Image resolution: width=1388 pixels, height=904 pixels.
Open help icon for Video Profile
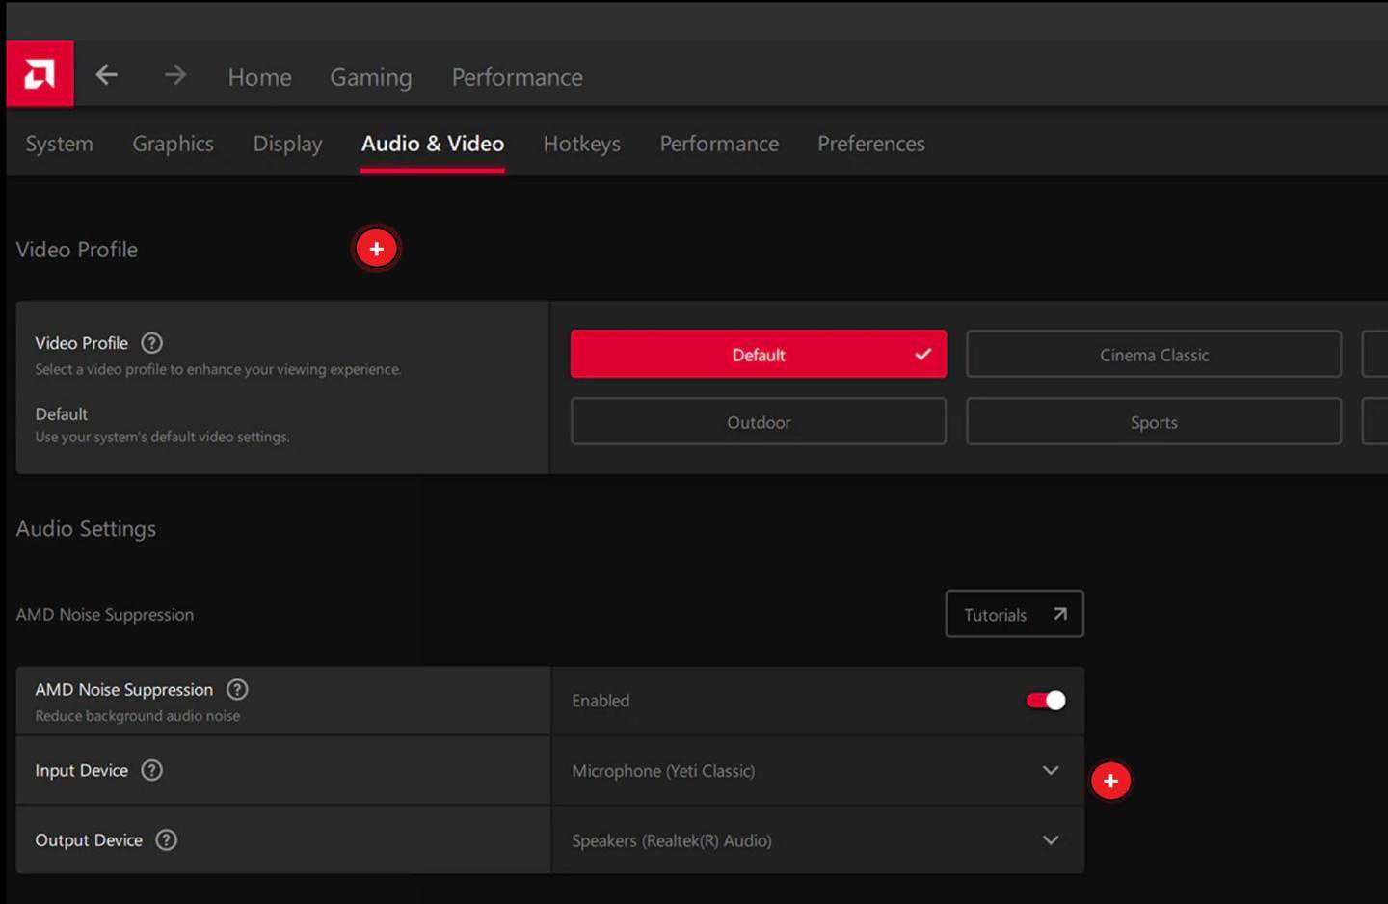[151, 343]
